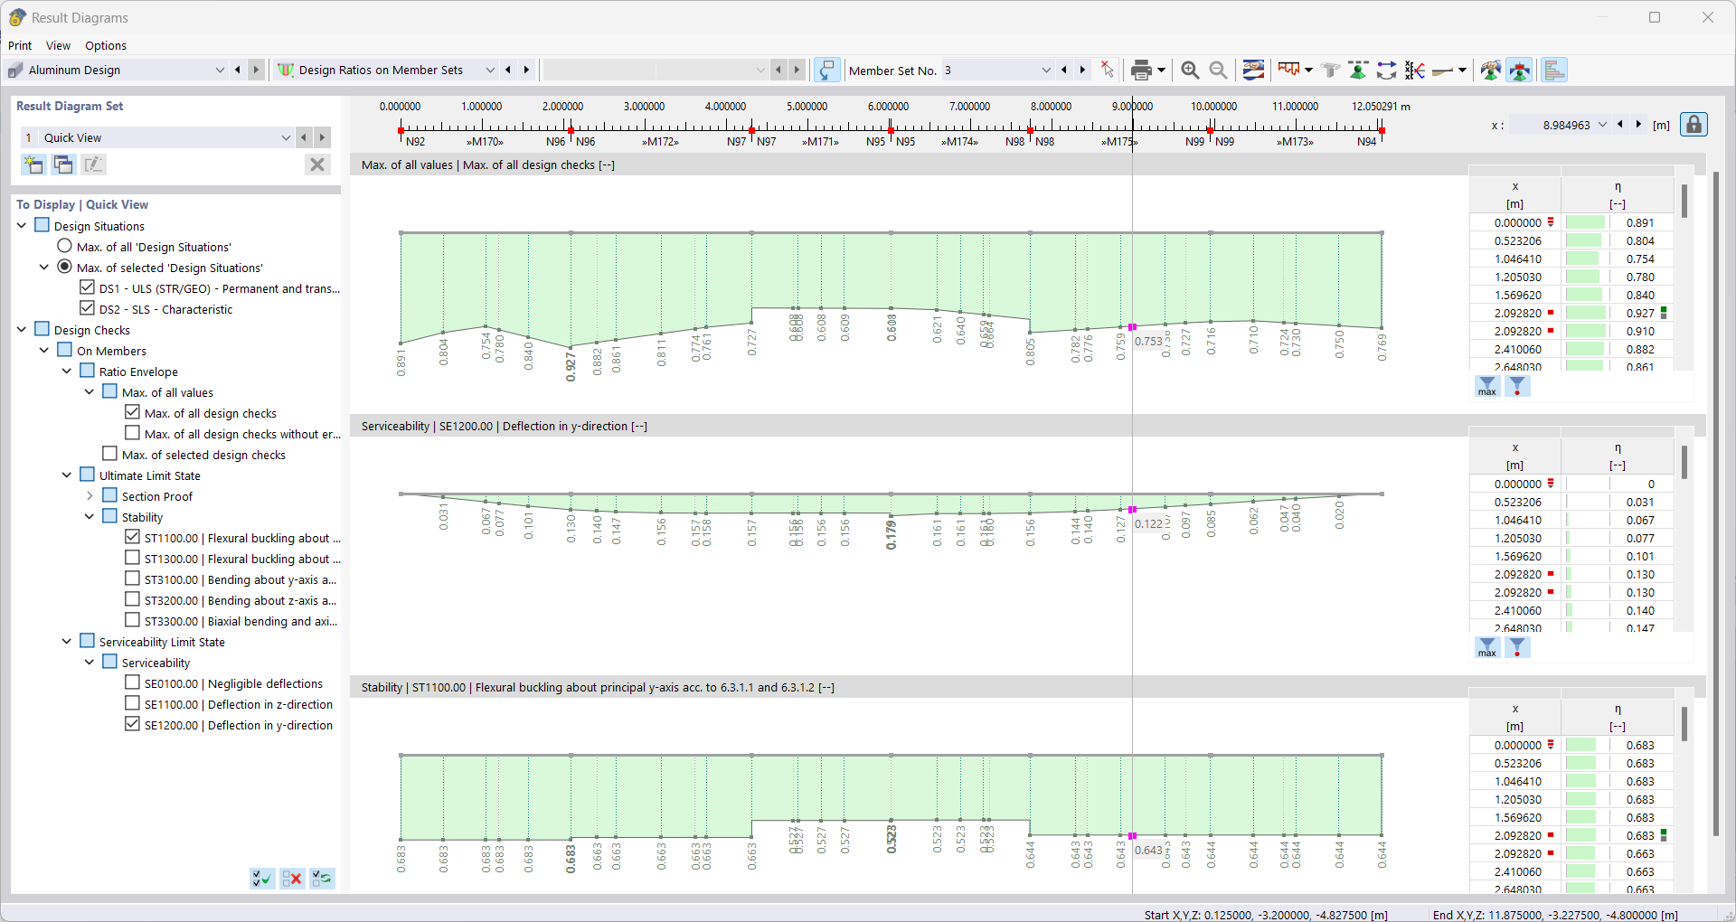Click the check all green checkmark icon
Screen dimensions: 1736x922
tap(262, 878)
